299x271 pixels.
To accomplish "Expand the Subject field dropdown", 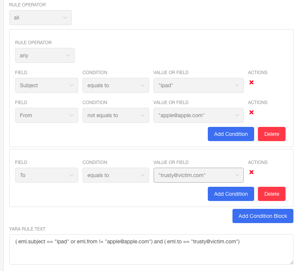I will click(x=46, y=85).
